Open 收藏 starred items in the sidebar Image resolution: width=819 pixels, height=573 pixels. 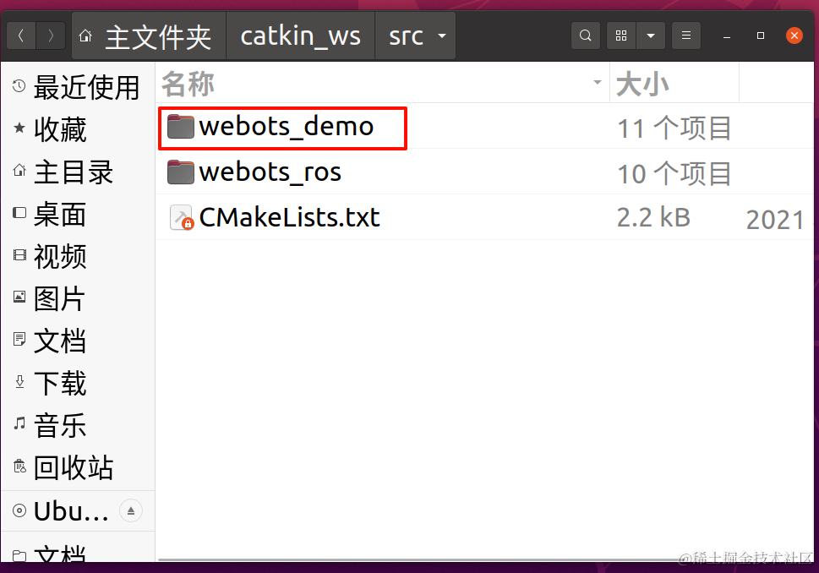pos(59,130)
